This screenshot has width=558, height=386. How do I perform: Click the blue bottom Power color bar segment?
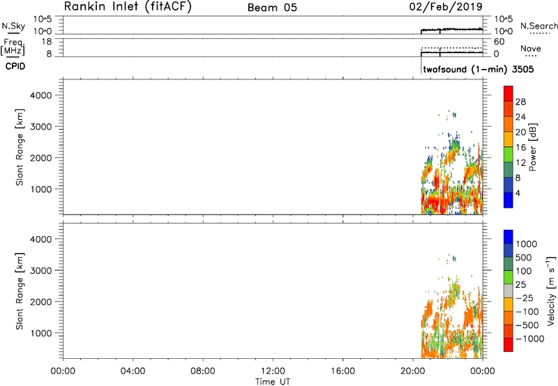508,200
